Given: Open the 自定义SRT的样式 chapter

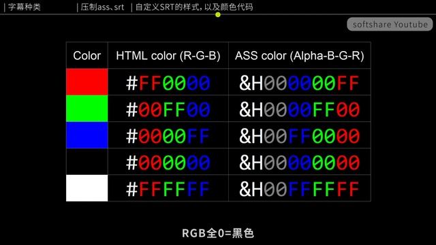Looking at the screenshot, I should pos(194,7).
